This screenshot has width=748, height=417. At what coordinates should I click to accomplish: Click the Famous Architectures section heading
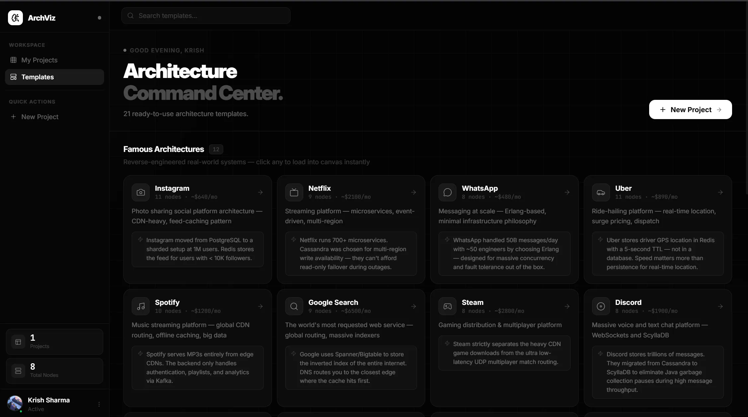164,149
